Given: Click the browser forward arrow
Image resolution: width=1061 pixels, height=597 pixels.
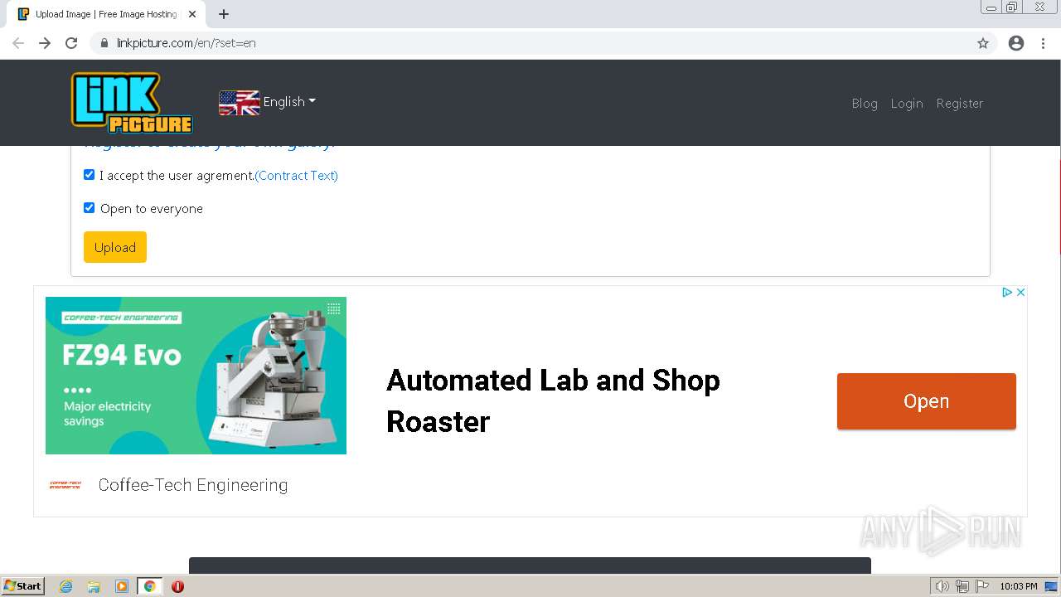Looking at the screenshot, I should coord(45,43).
